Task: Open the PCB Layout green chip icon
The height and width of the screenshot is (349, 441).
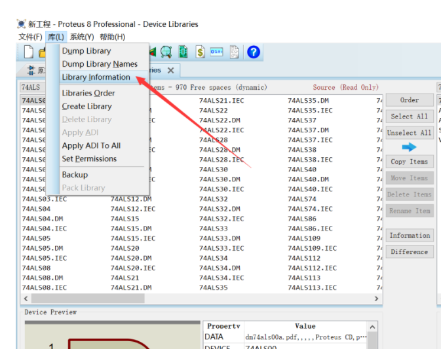Action: click(183, 52)
